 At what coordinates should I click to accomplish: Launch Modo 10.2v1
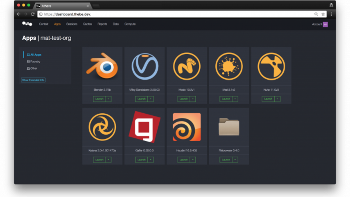pos(184,99)
